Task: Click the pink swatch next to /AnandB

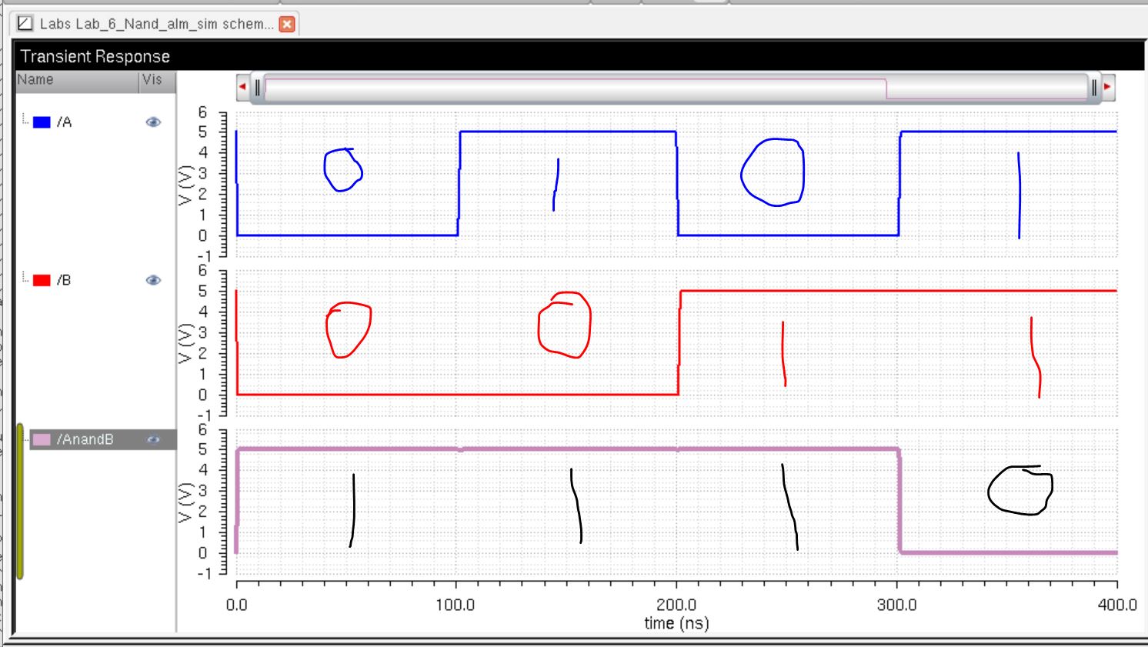Action: point(42,439)
